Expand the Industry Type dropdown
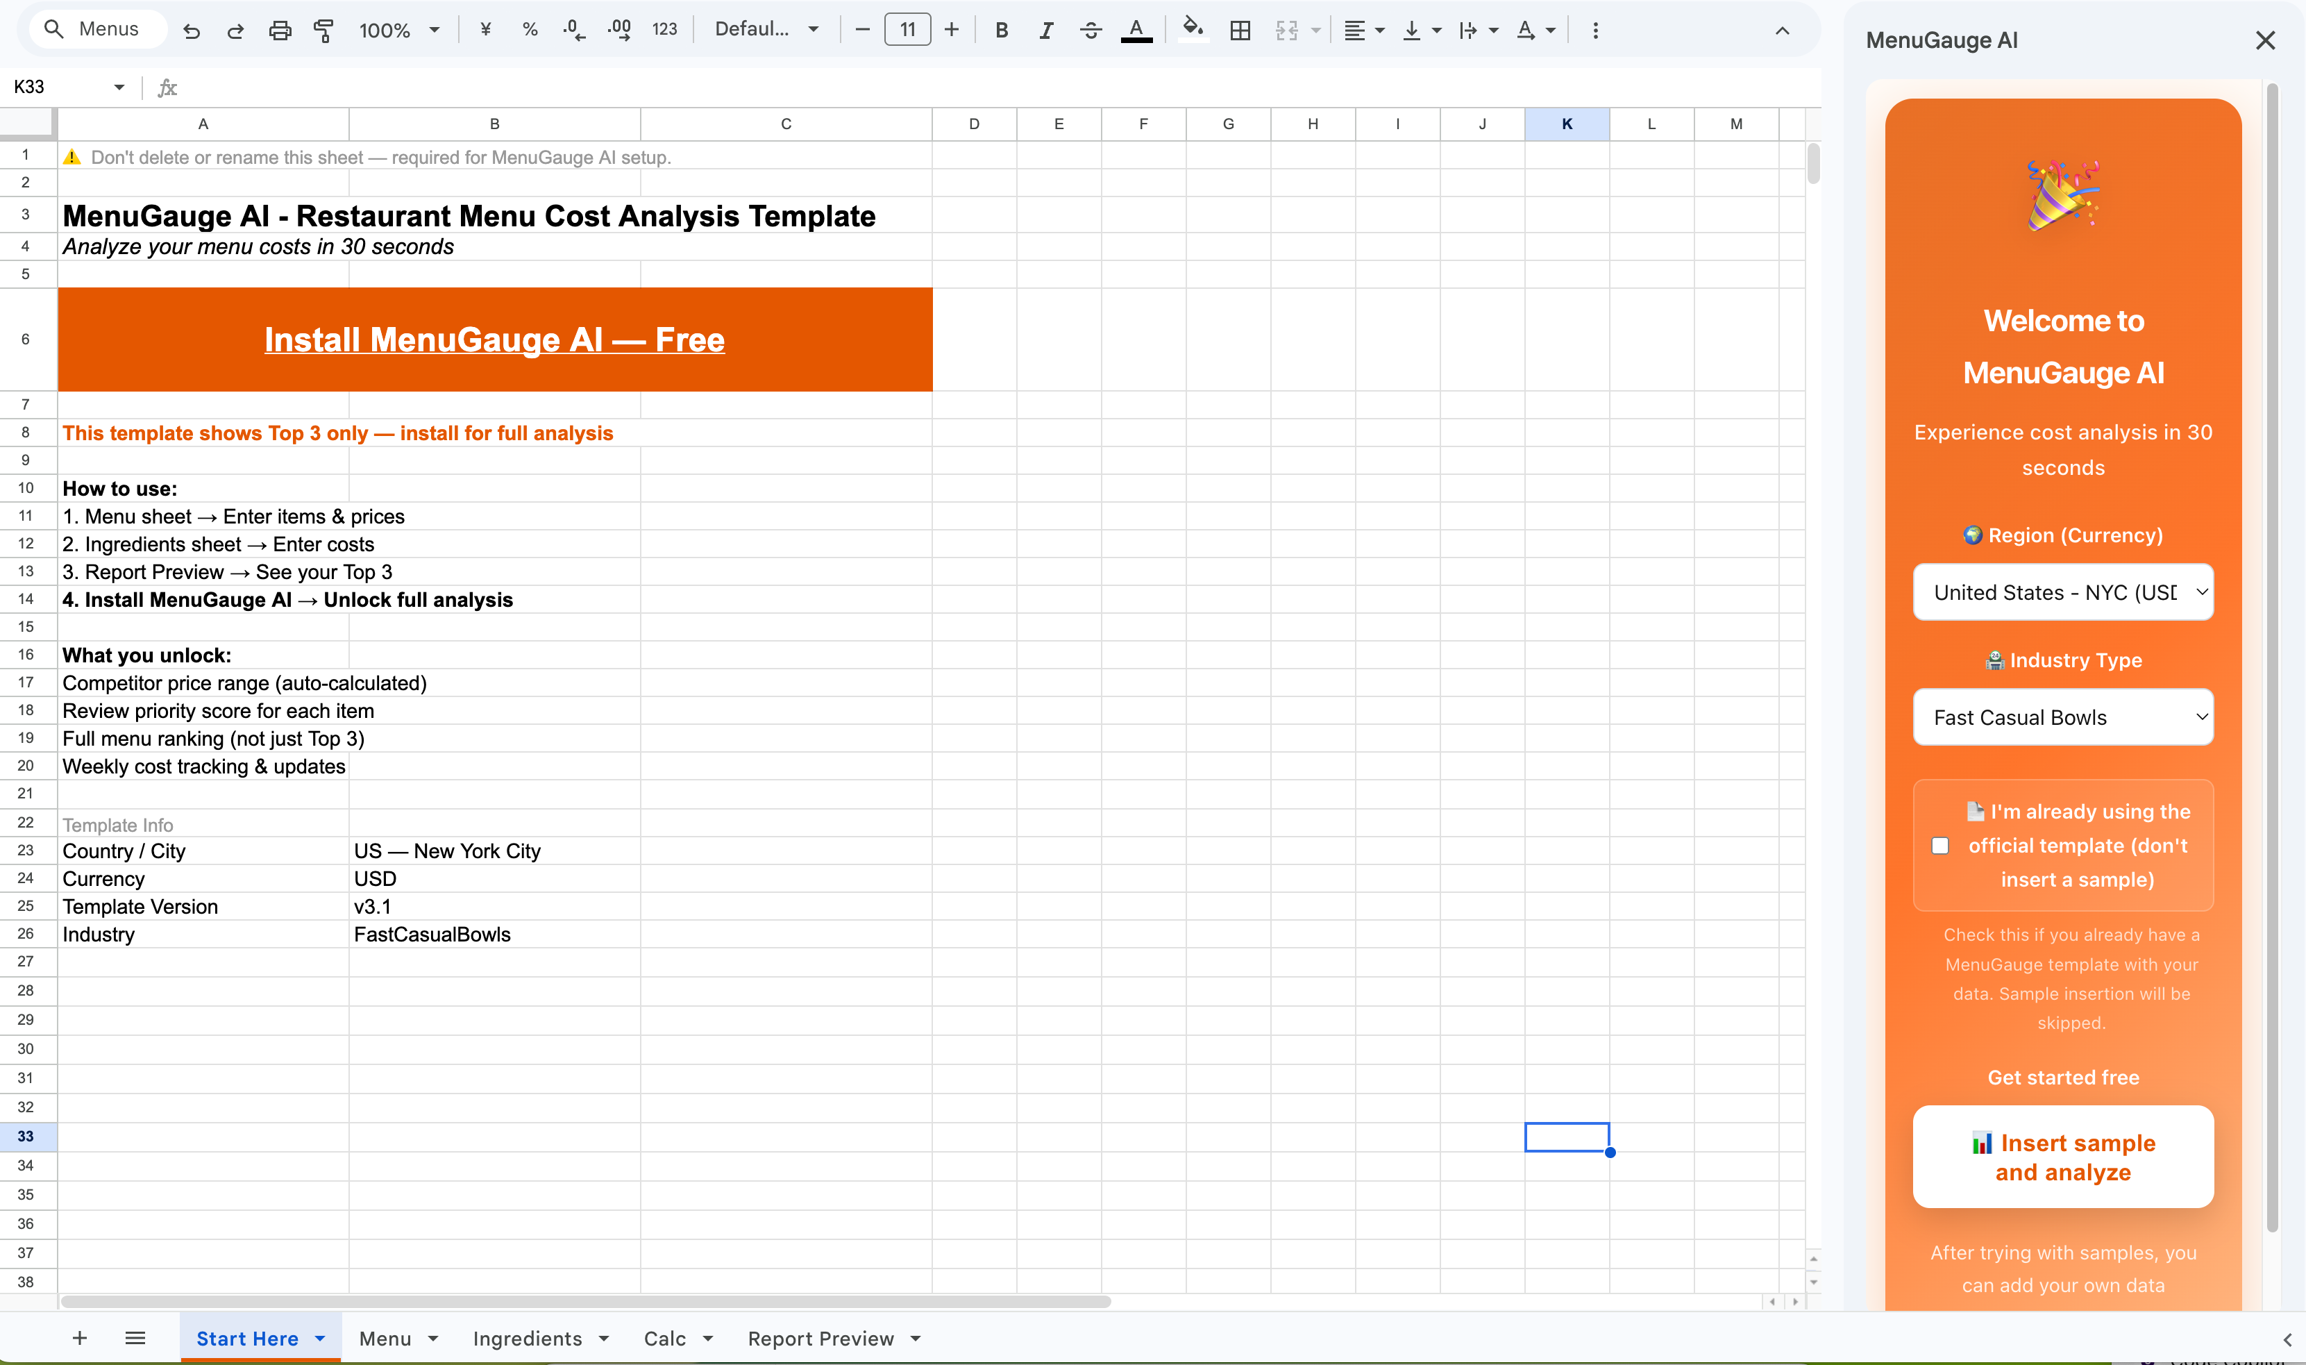 click(x=2062, y=717)
